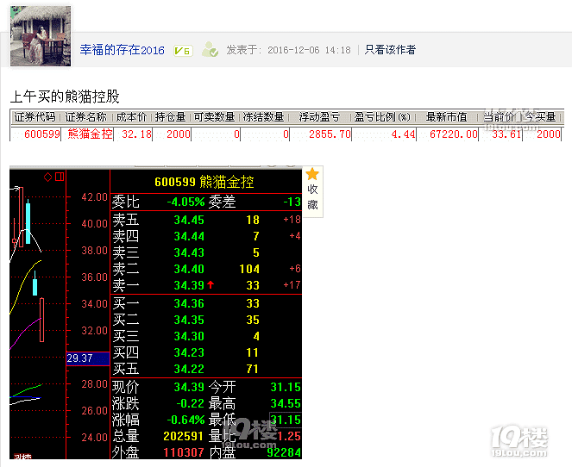Screen dimensions: 572x467
Task: Click the cost price cell 32.18
Action: point(136,134)
